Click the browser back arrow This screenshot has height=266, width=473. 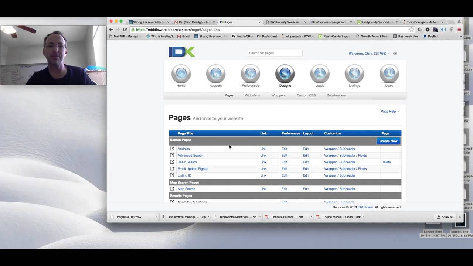(111, 30)
